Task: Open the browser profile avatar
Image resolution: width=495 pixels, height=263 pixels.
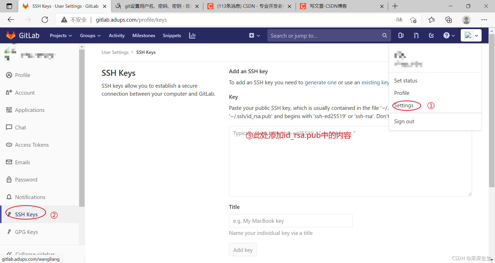Action: [x=466, y=20]
